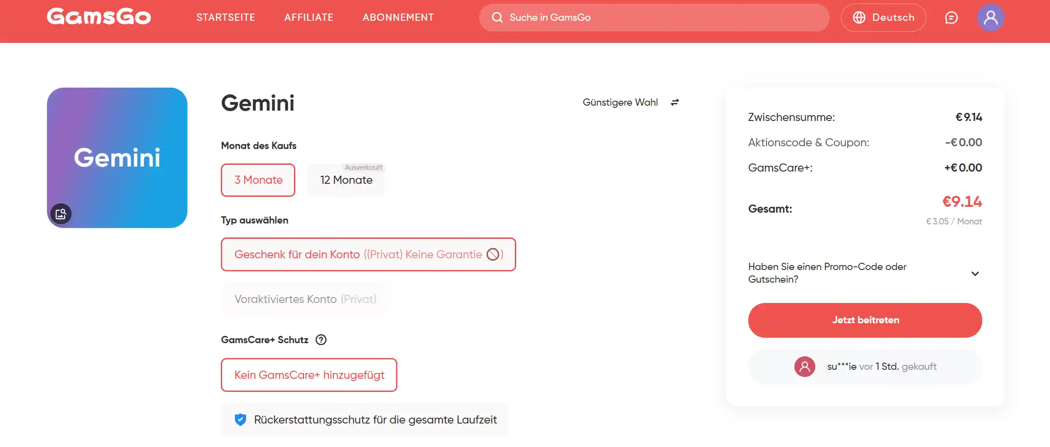This screenshot has height=447, width=1050.
Task: Open the chat messages icon
Action: 952,18
